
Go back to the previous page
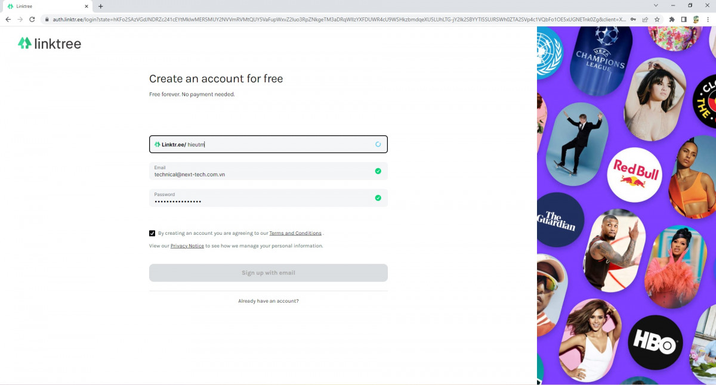pos(8,19)
